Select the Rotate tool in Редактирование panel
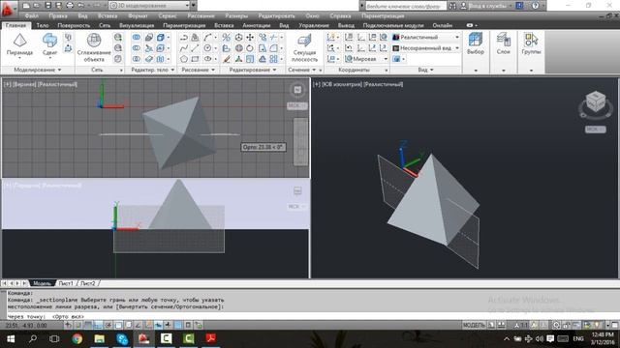 [250, 48]
